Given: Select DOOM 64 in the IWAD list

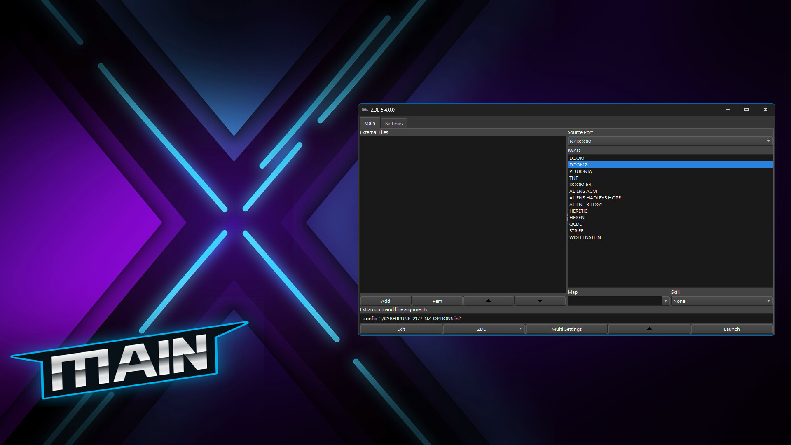Looking at the screenshot, I should pyautogui.click(x=580, y=185).
